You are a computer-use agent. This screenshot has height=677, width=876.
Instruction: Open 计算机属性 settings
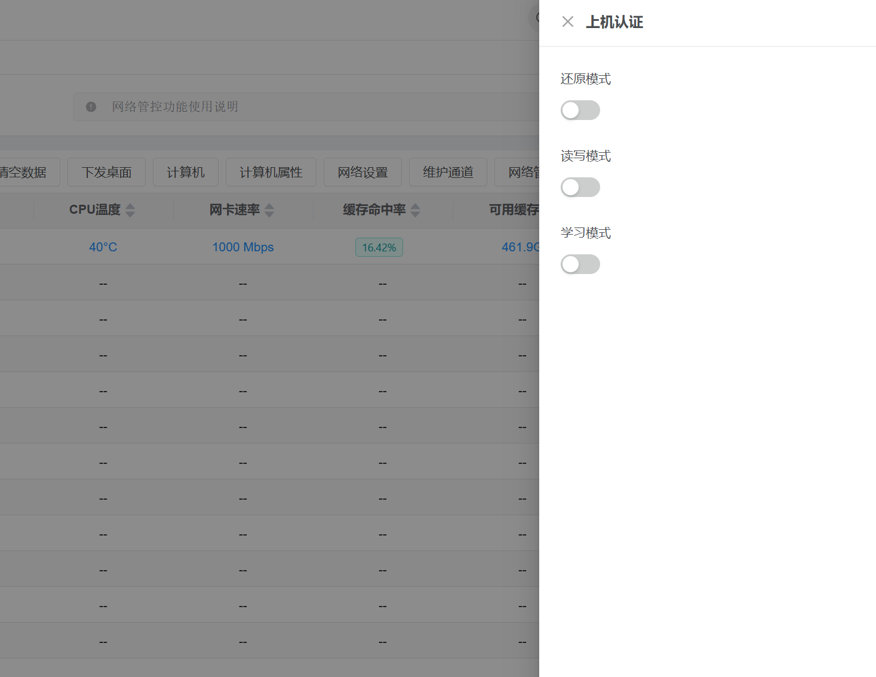[271, 172]
